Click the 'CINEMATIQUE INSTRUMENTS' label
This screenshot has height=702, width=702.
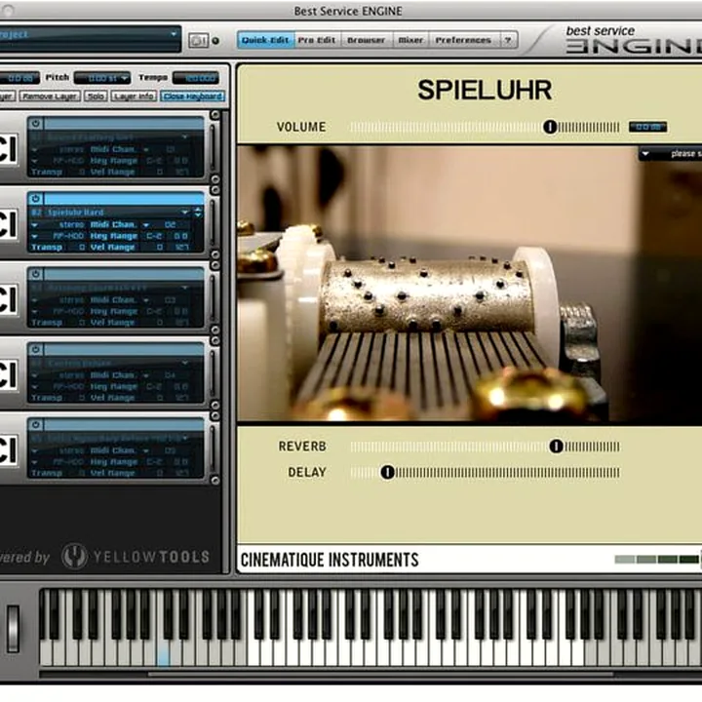(x=330, y=560)
